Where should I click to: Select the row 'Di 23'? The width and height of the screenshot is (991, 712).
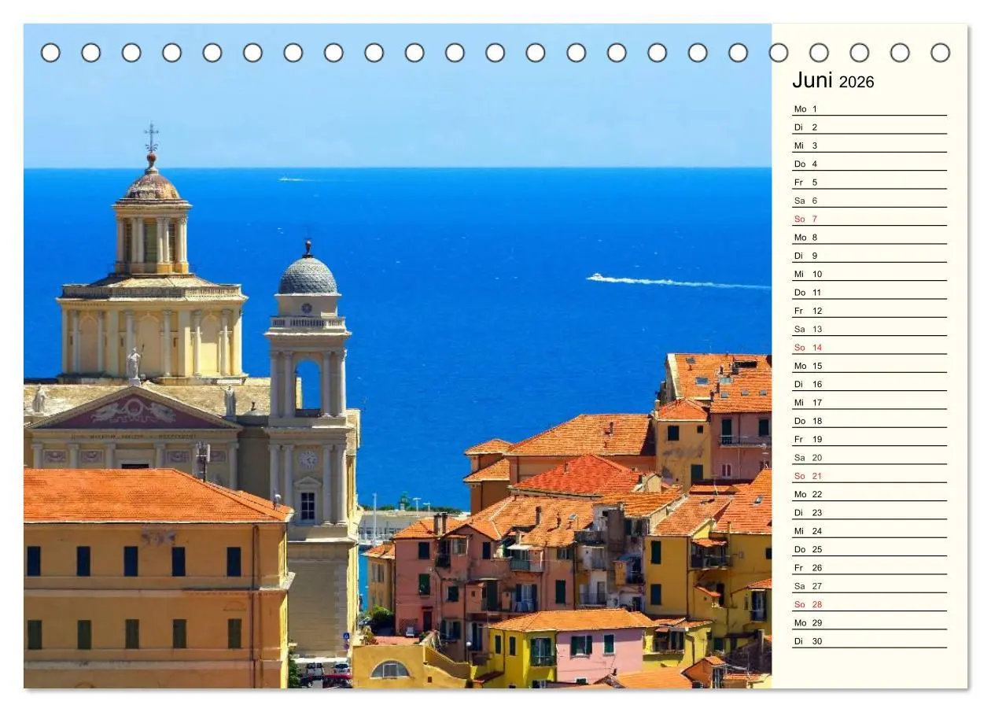pyautogui.click(x=869, y=512)
